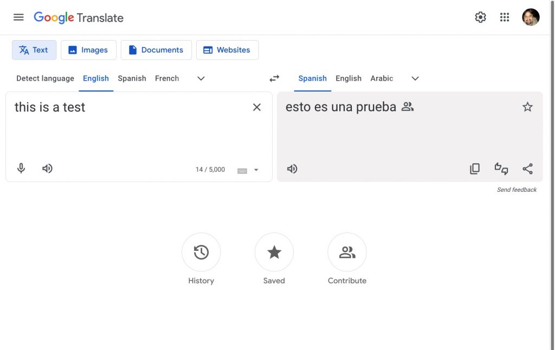Expand more target language options

pos(415,79)
